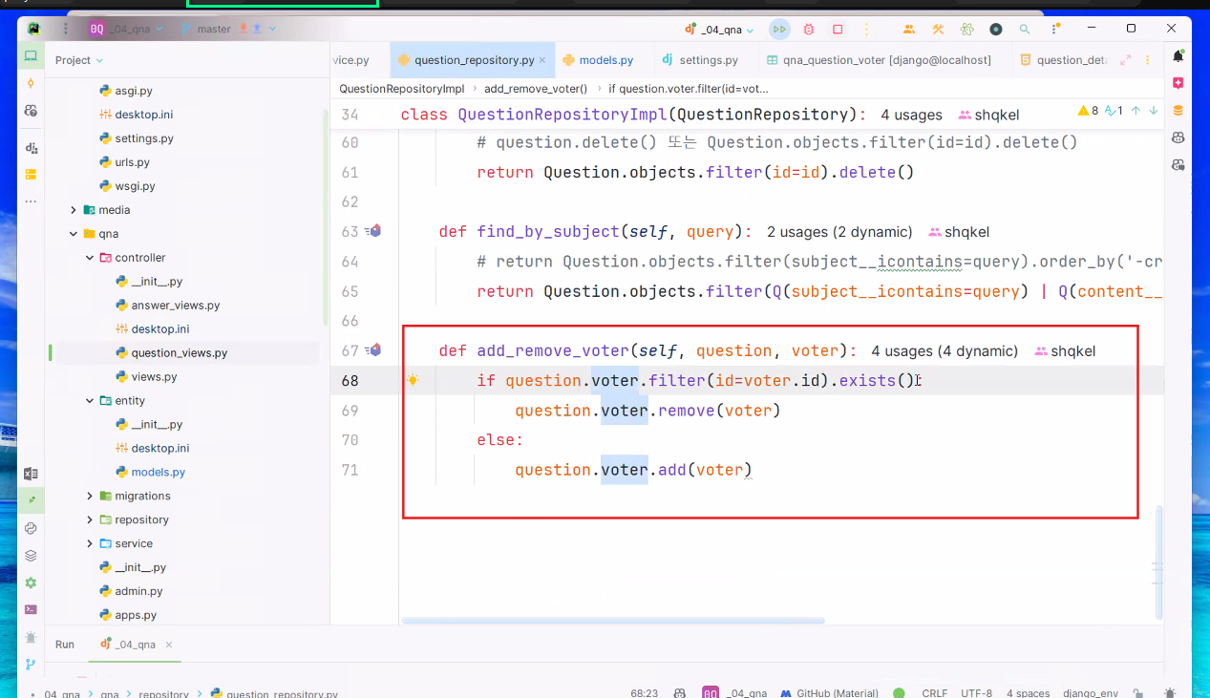Open the 8 warnings inspection indicator
Viewport: 1210px width, 698px height.
tap(1089, 111)
